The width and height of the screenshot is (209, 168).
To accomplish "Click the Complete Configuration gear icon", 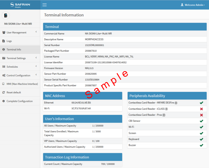I will [4, 101].
